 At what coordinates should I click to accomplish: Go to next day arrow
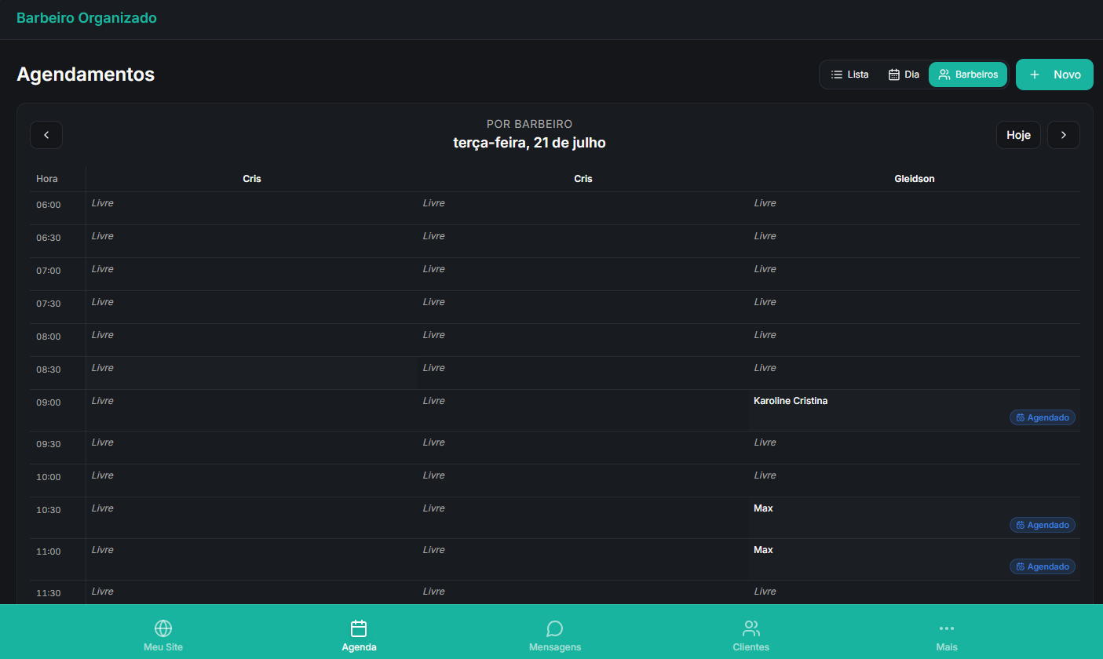pyautogui.click(x=1064, y=135)
